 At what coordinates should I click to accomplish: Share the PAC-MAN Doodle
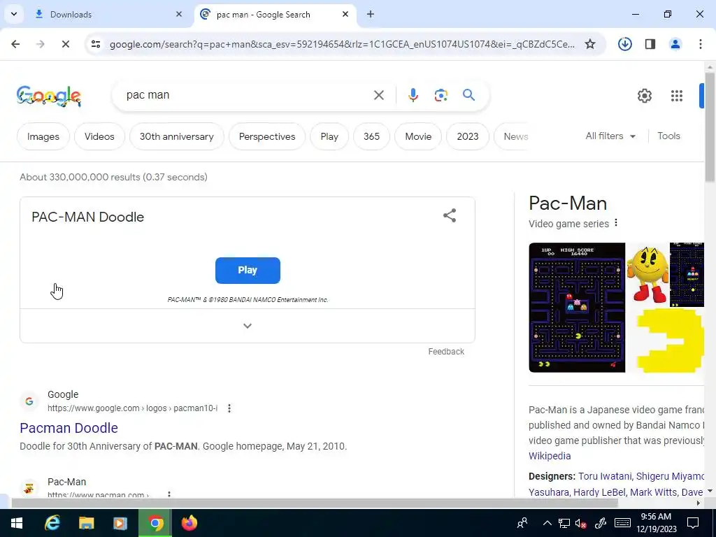(x=450, y=215)
